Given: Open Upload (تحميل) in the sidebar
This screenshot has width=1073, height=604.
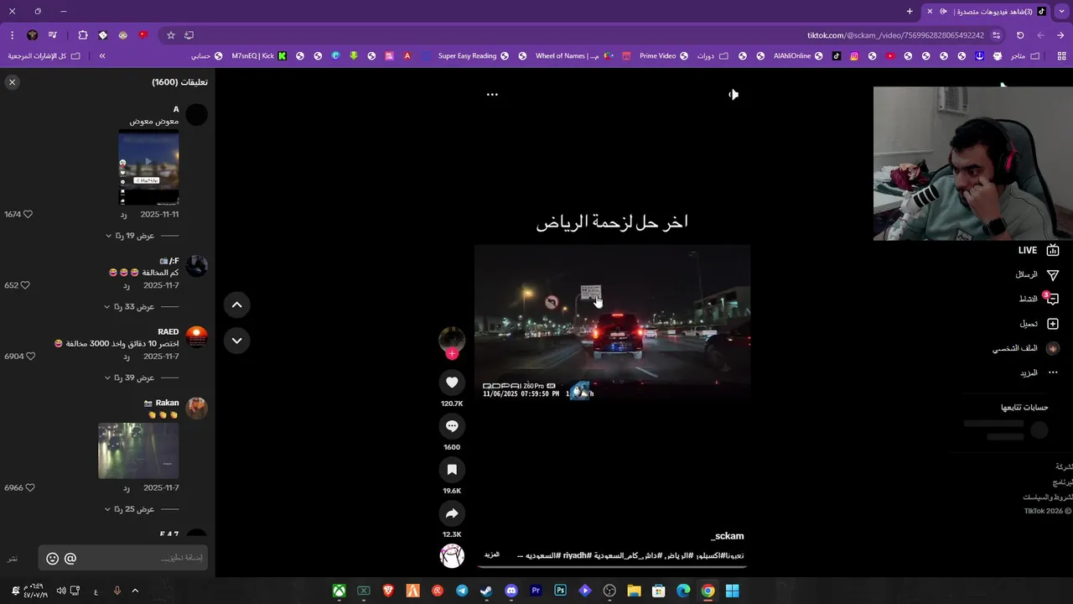Looking at the screenshot, I should coord(1039,324).
